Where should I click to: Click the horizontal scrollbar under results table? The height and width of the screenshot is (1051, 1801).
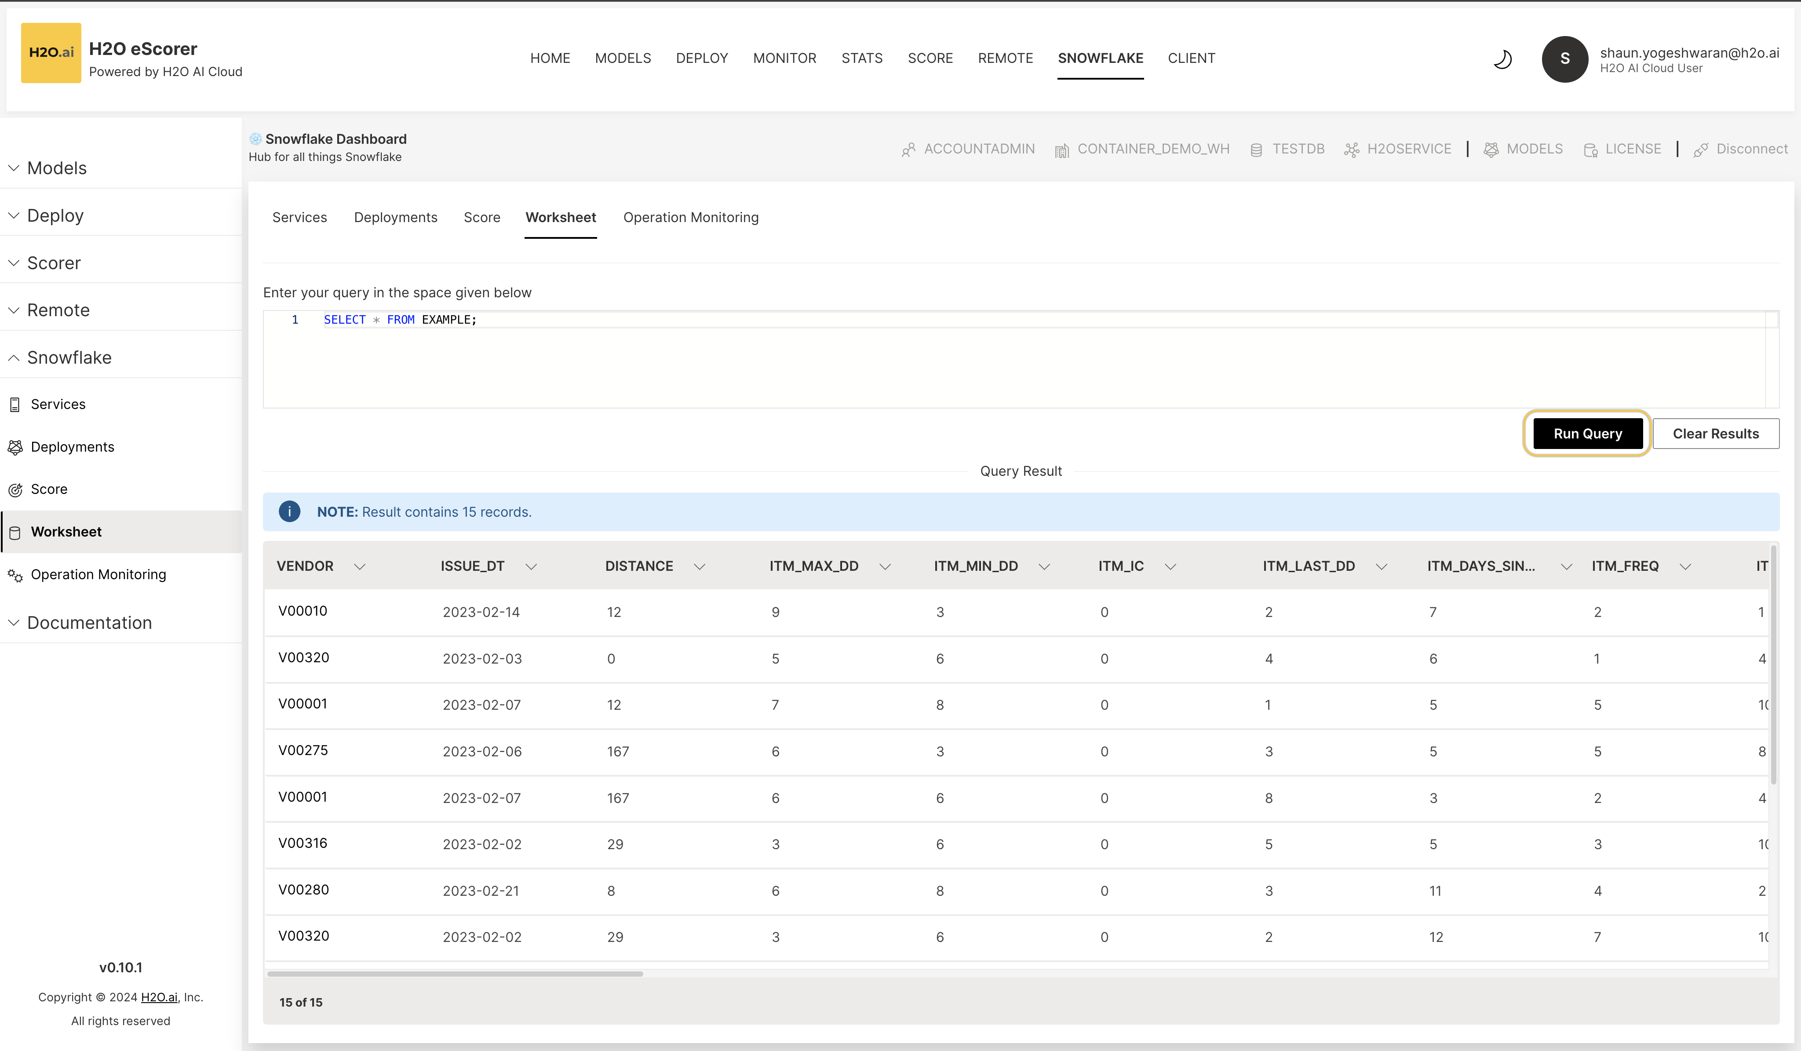[455, 974]
